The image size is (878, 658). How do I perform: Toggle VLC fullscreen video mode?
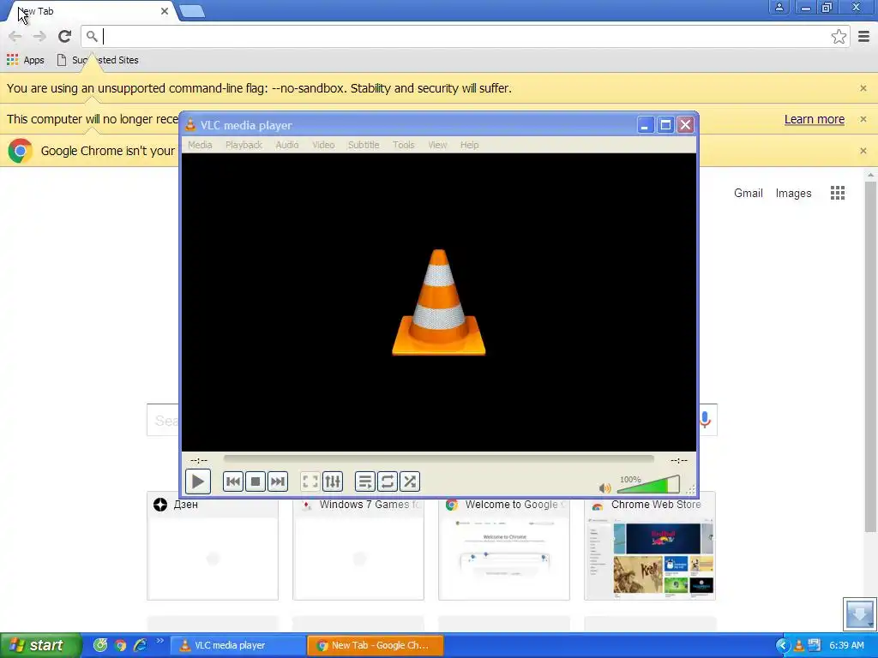point(310,482)
